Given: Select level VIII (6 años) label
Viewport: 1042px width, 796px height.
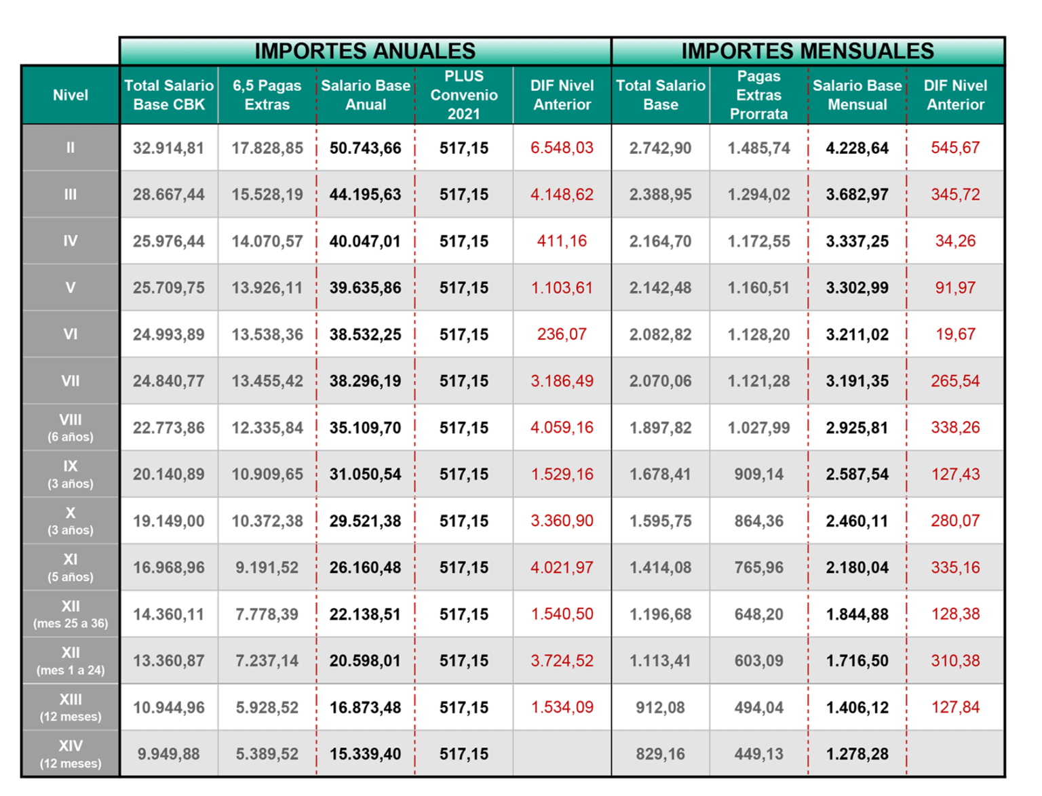Looking at the screenshot, I should 71,428.
